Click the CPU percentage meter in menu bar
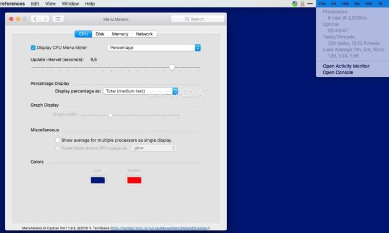The image size is (389, 233). (x=352, y=4)
